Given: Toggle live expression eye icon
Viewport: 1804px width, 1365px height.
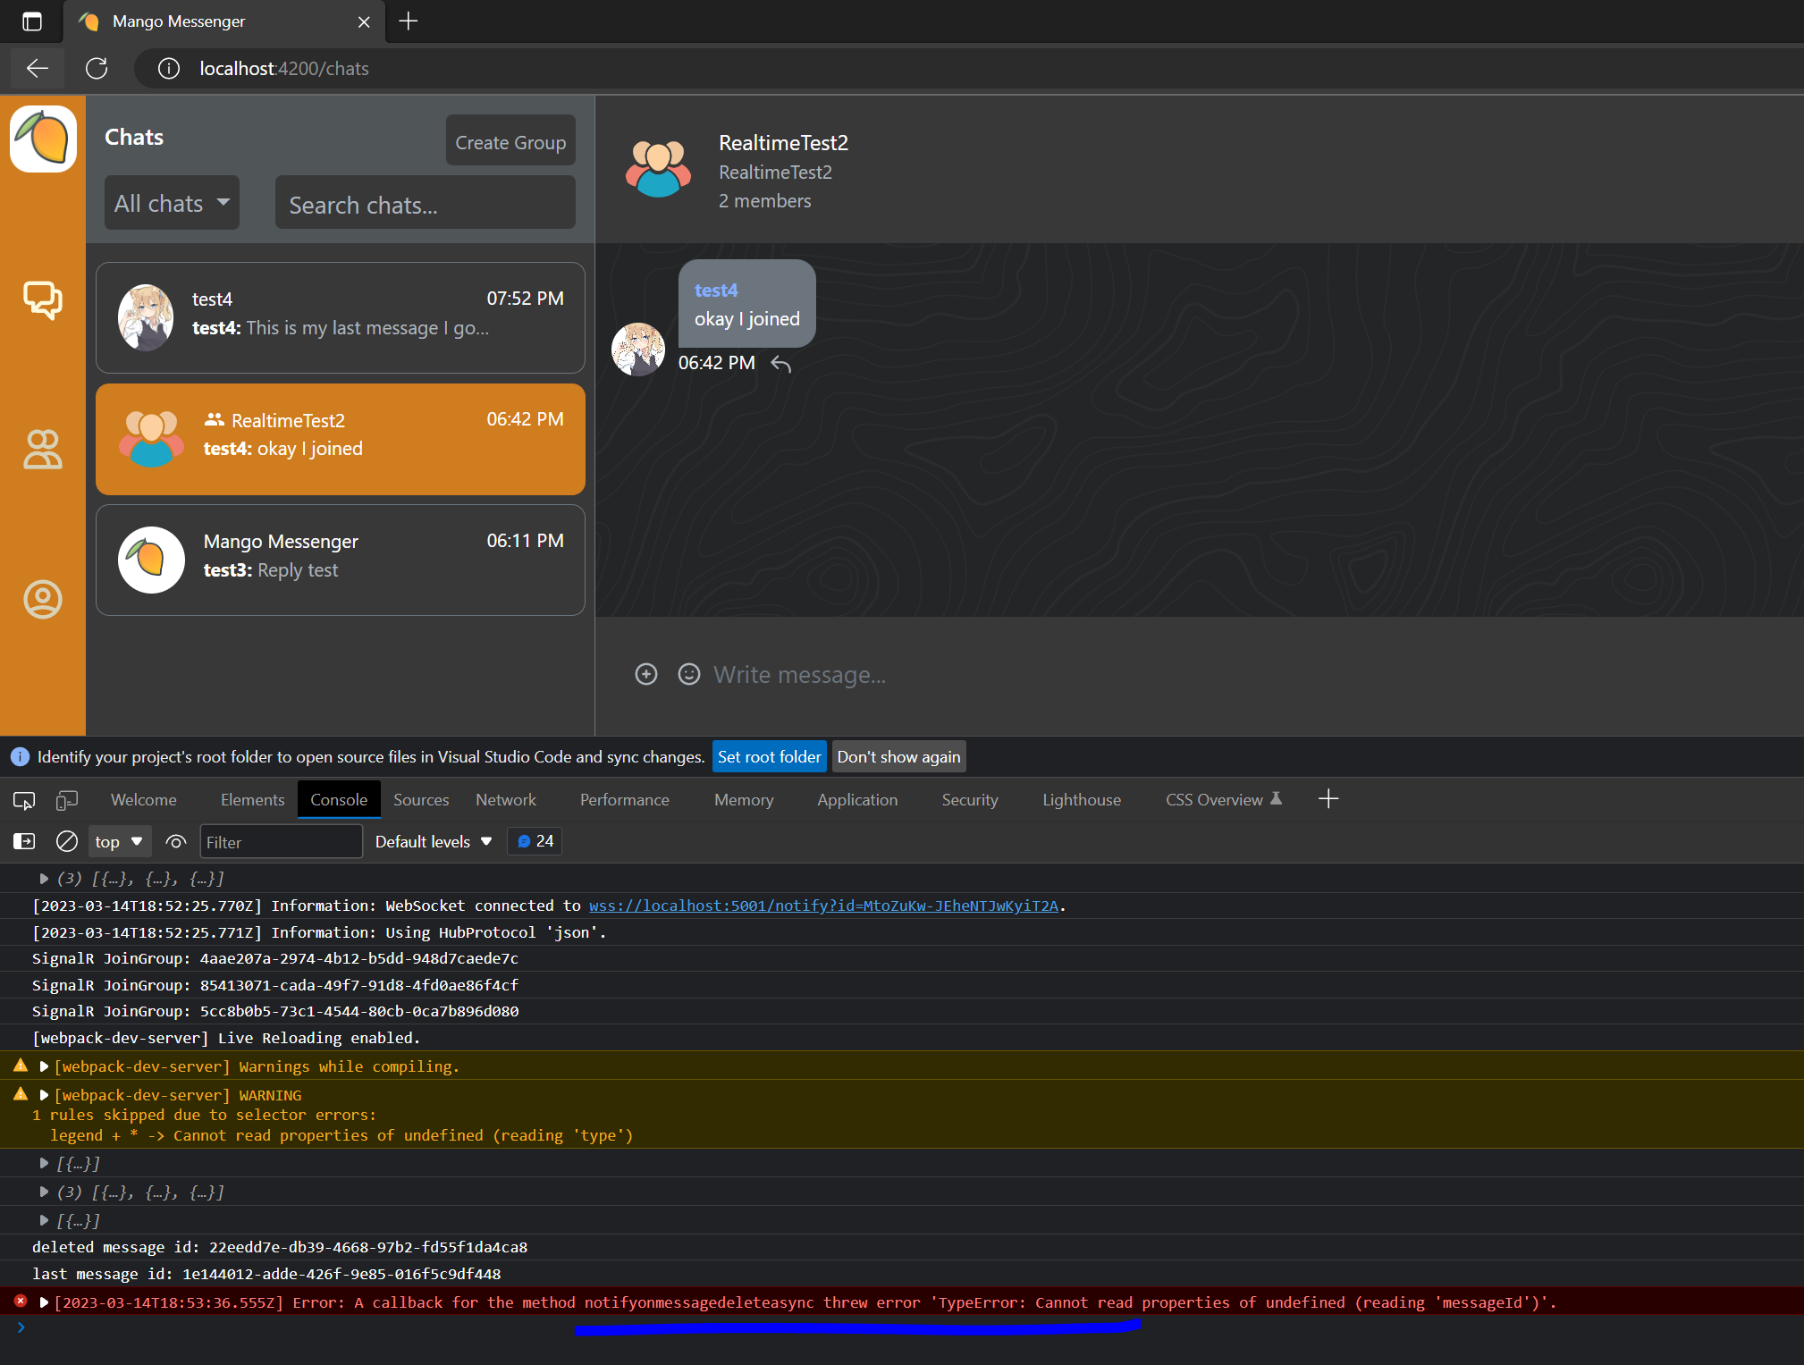Looking at the screenshot, I should [x=176, y=841].
